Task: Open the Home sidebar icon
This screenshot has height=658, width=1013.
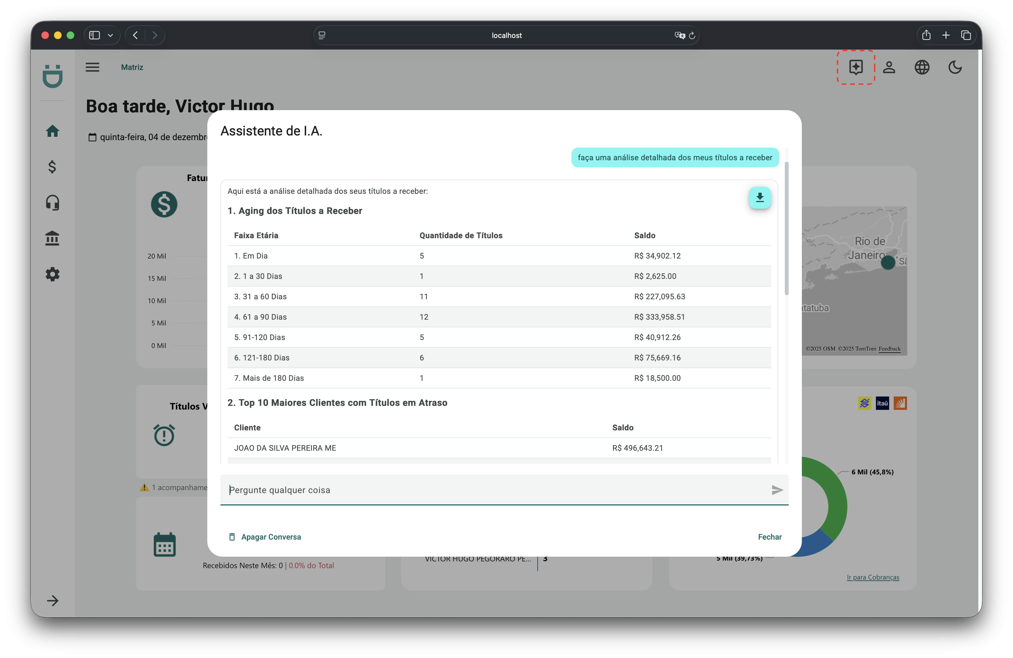Action: (x=52, y=131)
